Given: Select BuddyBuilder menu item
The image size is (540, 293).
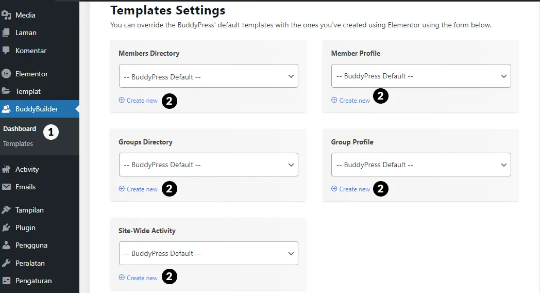Looking at the screenshot, I should [40, 109].
